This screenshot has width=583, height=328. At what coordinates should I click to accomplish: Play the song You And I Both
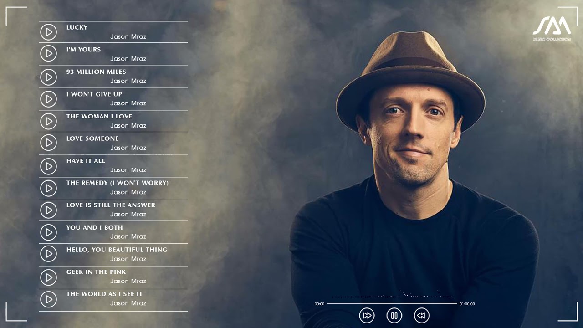coord(48,232)
